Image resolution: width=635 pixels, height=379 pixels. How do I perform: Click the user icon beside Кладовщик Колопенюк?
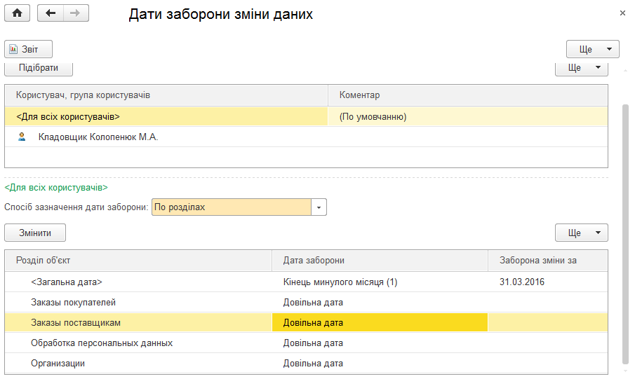pos(22,137)
